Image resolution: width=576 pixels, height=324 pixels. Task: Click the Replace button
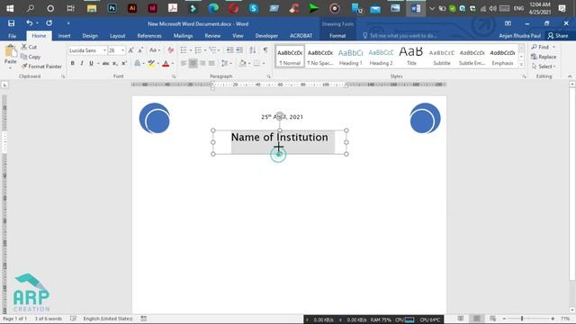544,57
